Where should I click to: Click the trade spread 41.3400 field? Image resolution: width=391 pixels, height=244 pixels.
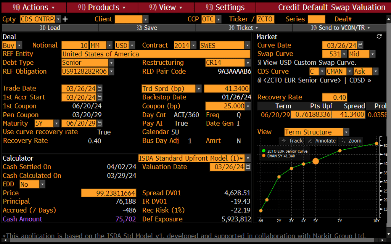(x=227, y=89)
